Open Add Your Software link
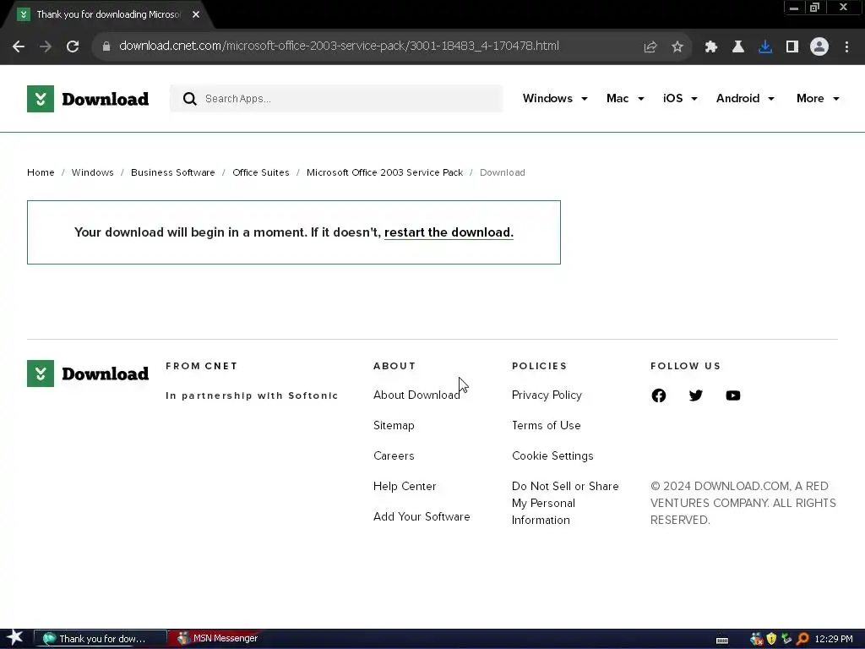 (x=422, y=516)
